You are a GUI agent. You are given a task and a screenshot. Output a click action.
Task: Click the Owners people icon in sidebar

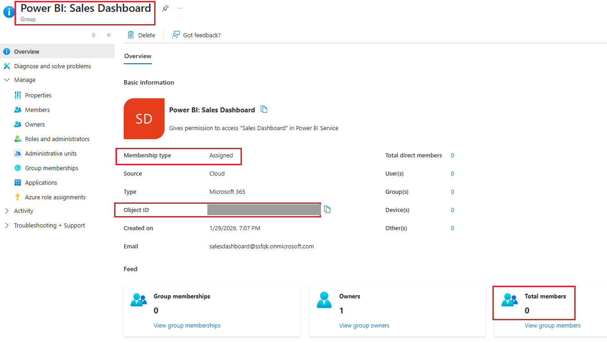18,124
